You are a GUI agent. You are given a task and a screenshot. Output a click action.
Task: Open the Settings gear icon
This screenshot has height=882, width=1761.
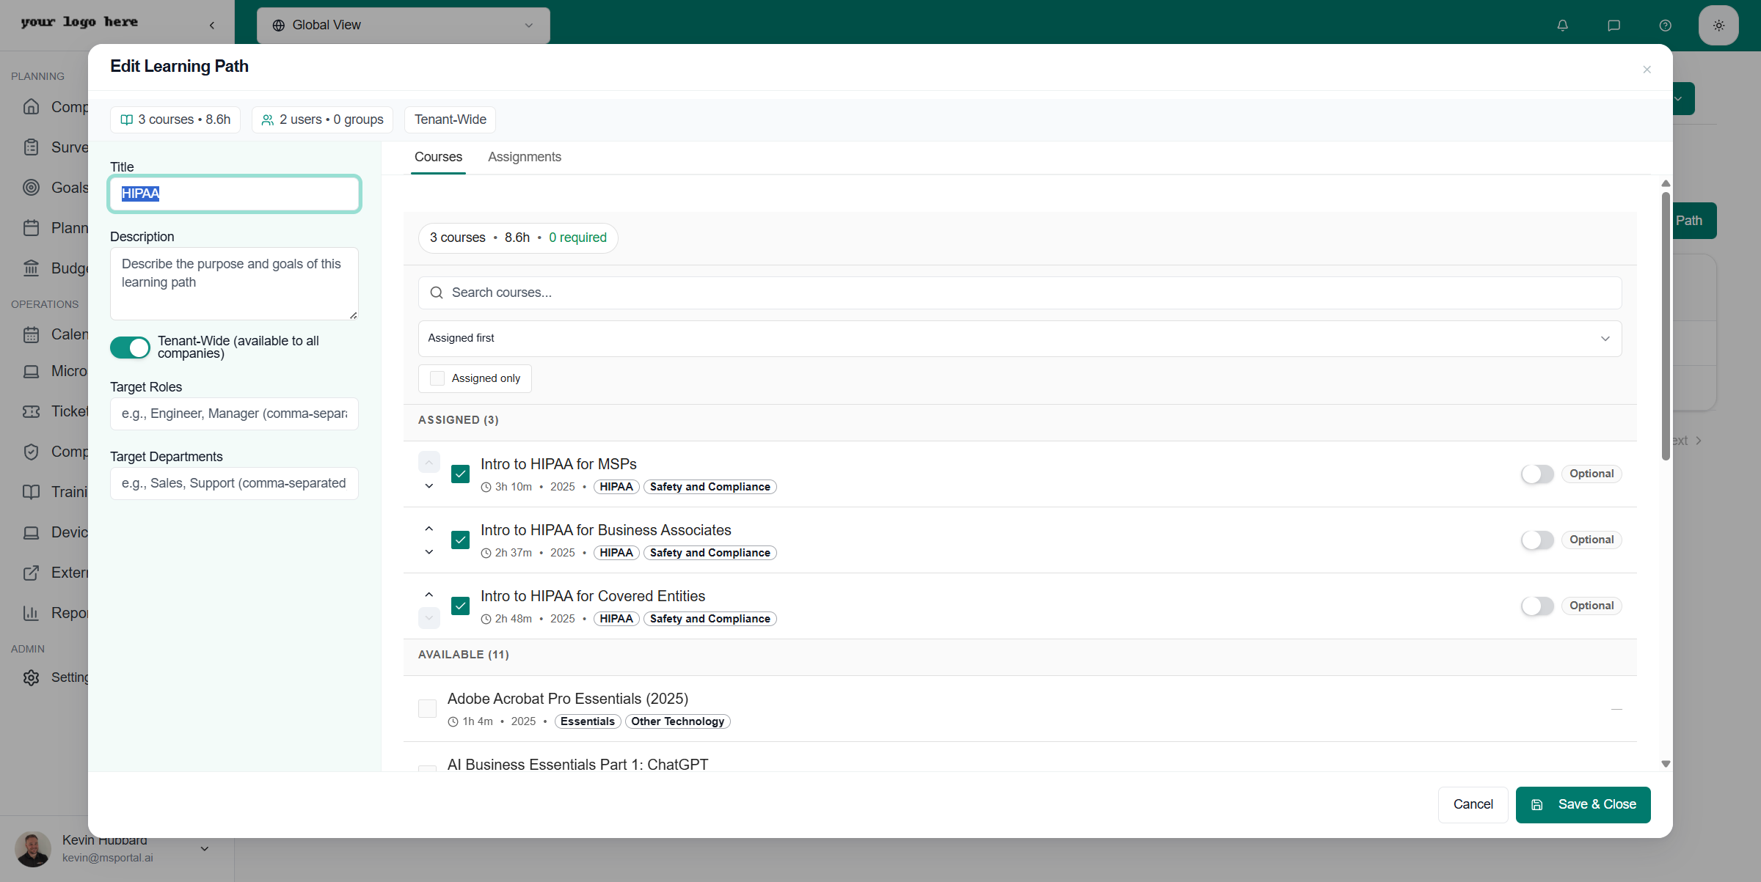[31, 677]
